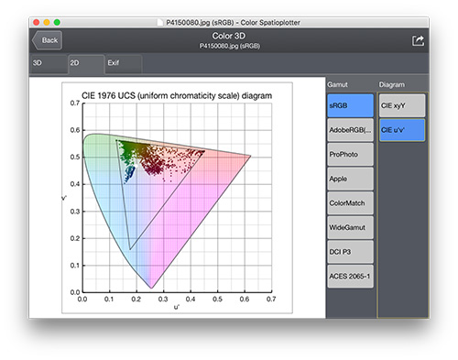The height and width of the screenshot is (360, 458).
Task: Choose the ACES 2065-1 gamut
Action: click(351, 277)
